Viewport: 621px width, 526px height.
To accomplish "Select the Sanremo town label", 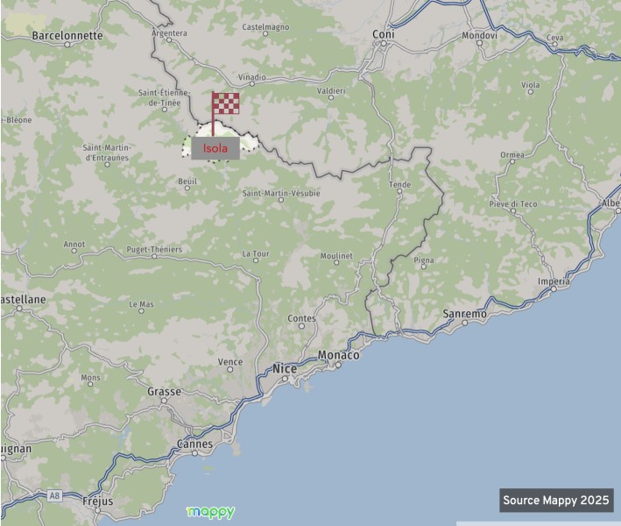I will pos(464,314).
